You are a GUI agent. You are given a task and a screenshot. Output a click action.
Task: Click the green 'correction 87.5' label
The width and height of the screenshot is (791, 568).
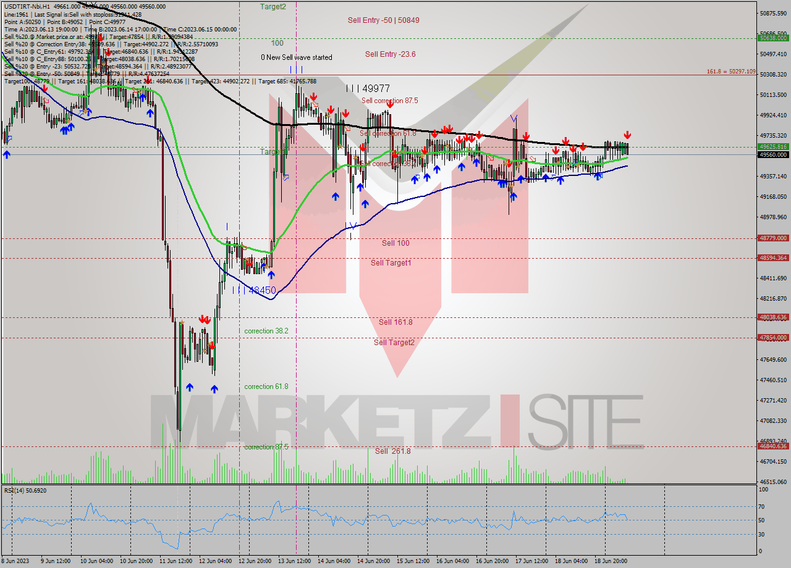pos(266,448)
